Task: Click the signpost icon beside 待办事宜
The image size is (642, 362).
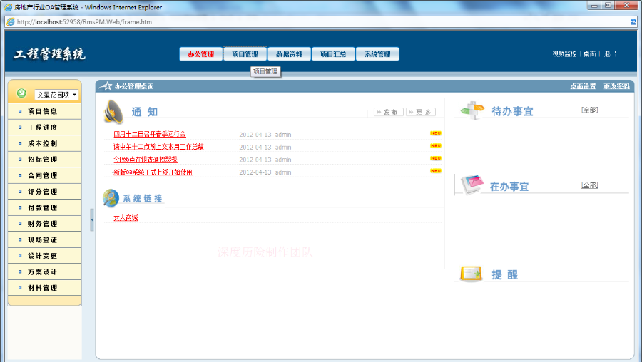Action: [x=472, y=110]
